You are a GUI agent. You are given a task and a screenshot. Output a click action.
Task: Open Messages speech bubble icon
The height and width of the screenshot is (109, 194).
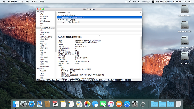point(95,104)
